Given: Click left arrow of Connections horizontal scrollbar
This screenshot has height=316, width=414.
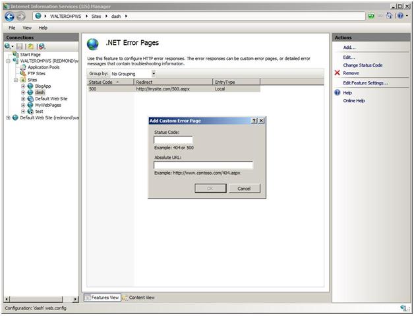Looking at the screenshot, I should coord(7,299).
